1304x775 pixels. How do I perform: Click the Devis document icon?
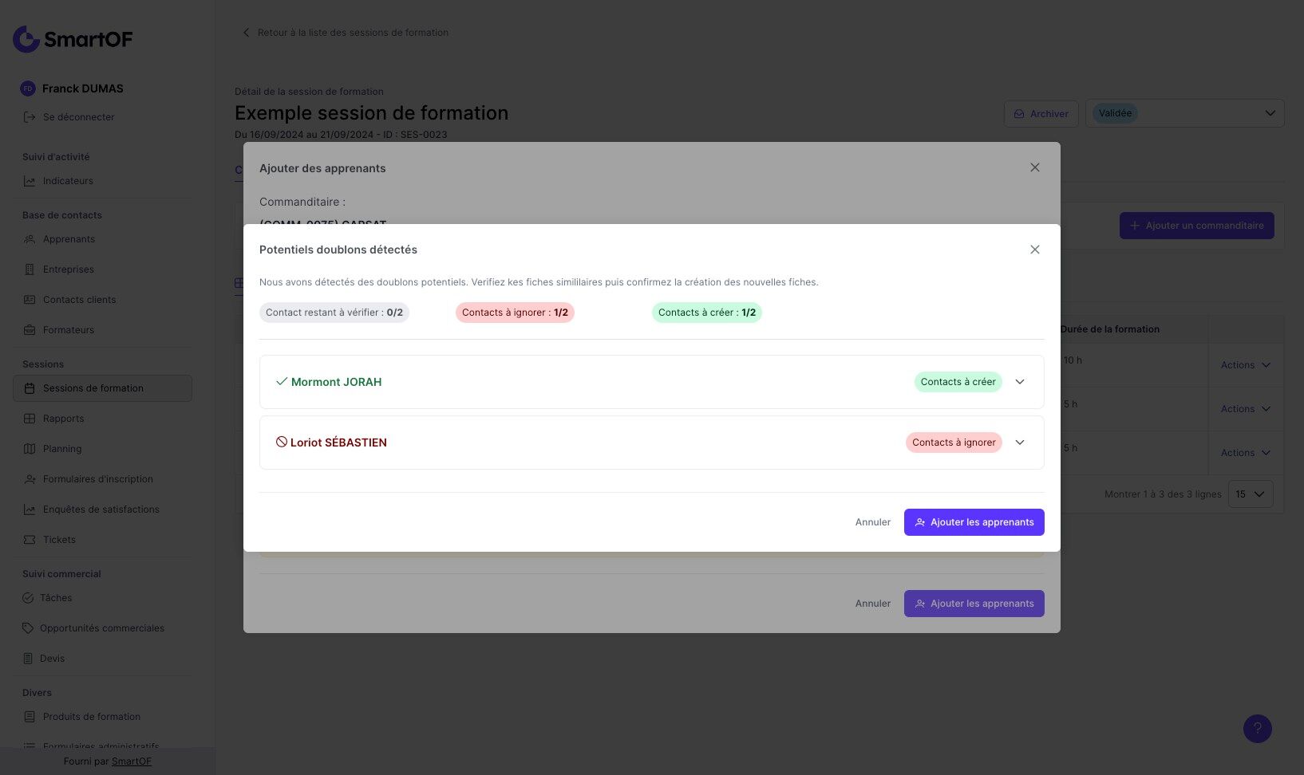coord(28,659)
